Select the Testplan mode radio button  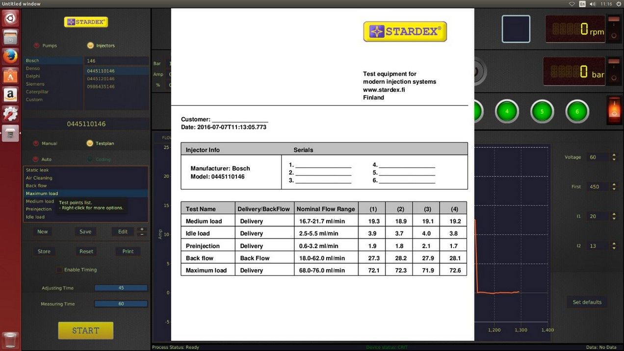point(89,144)
